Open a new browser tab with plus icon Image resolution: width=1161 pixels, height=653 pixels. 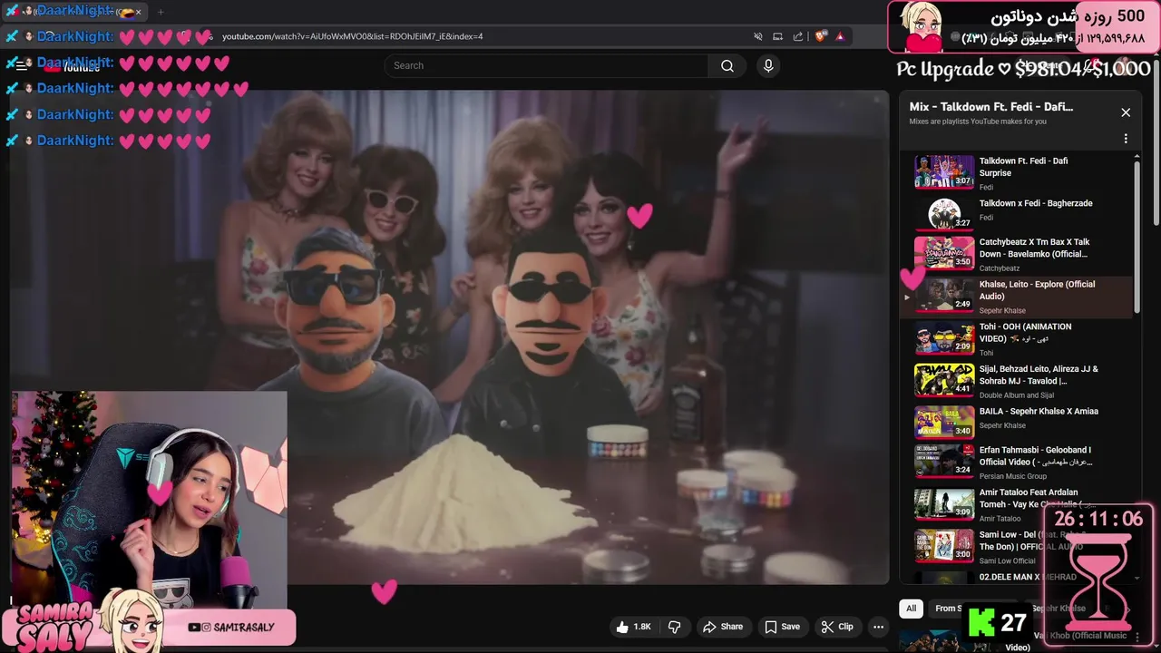(x=161, y=12)
